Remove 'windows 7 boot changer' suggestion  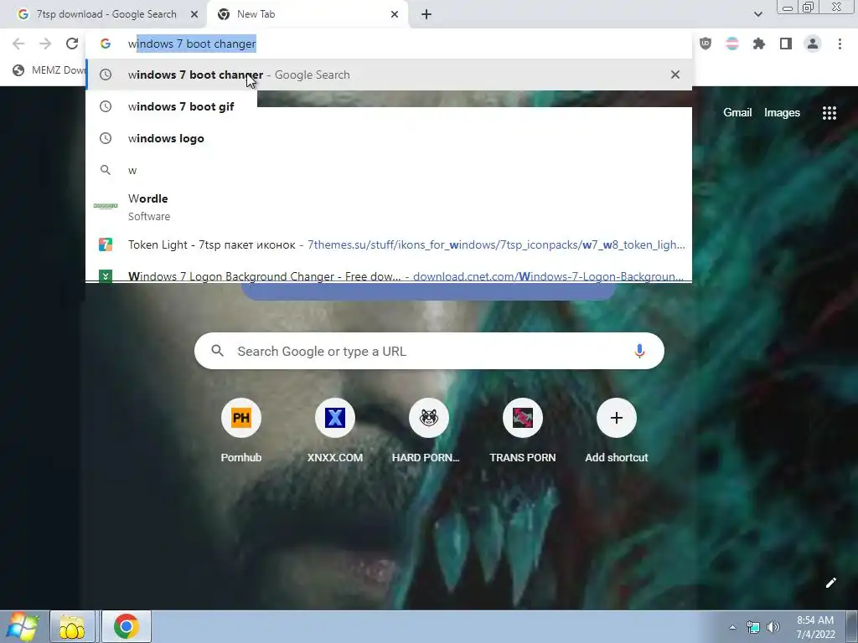675,75
